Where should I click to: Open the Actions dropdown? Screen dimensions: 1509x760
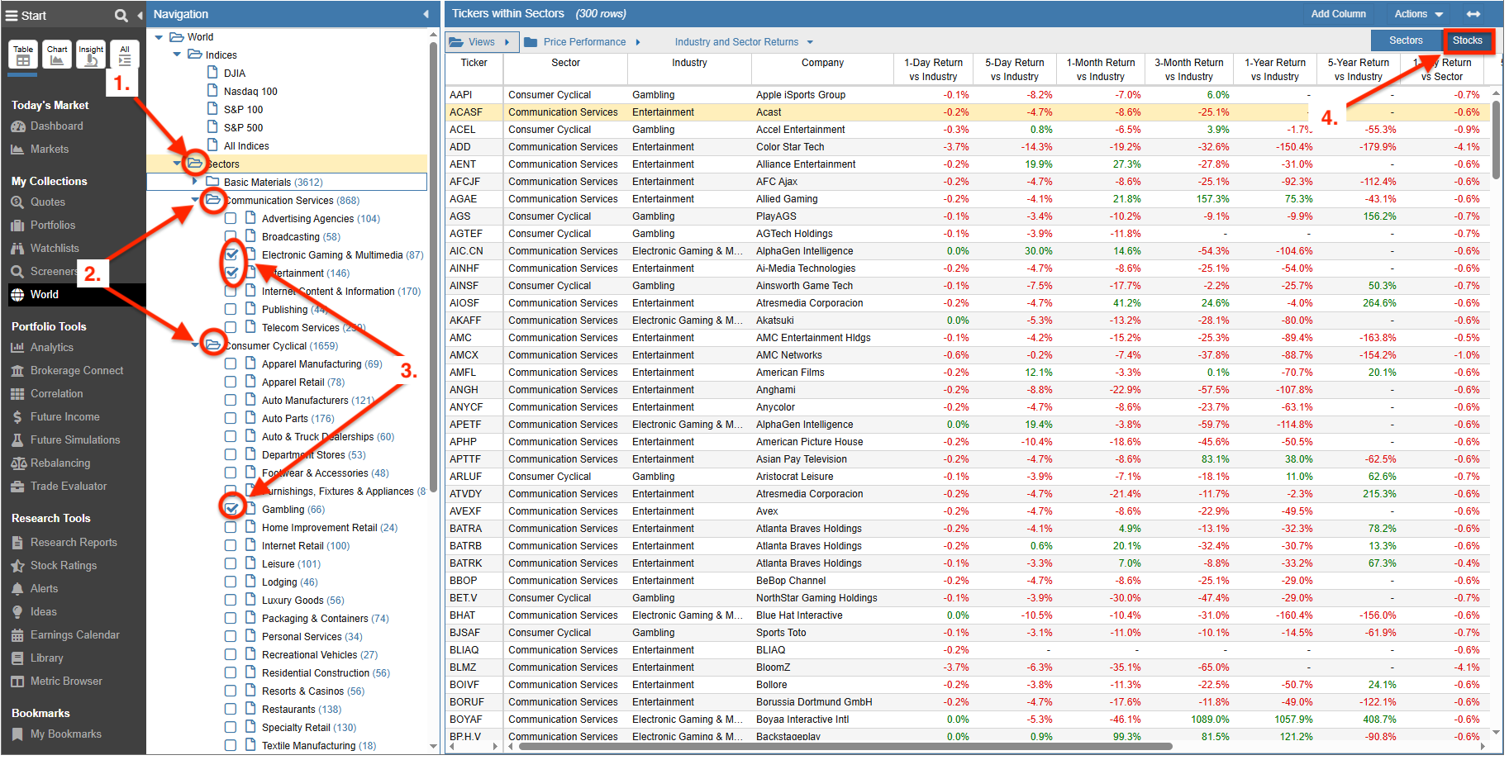pos(1418,14)
